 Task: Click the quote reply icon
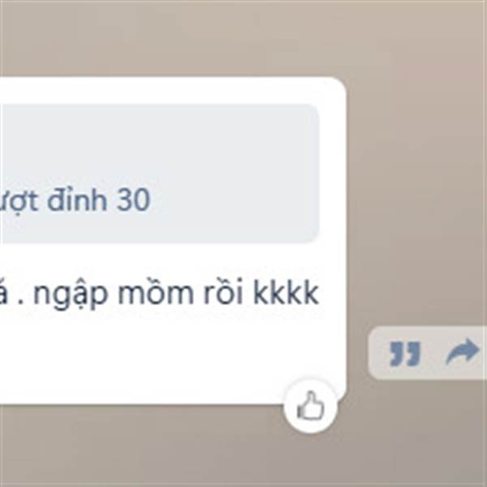point(405,354)
